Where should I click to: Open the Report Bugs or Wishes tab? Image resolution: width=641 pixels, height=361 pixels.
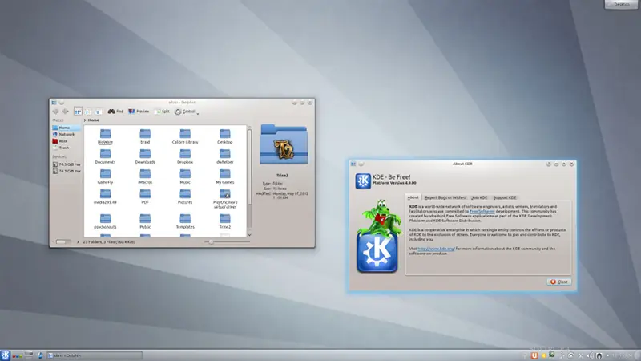coord(445,197)
